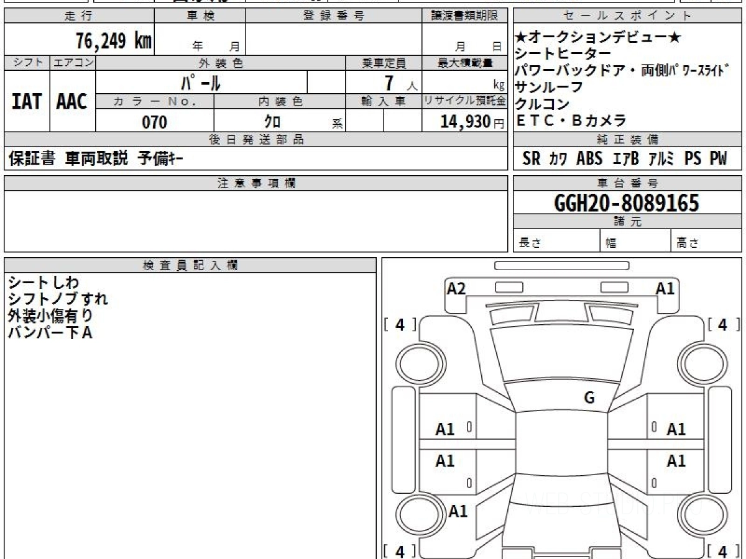Click the chassis number GGH20-8089165

[x=626, y=202]
